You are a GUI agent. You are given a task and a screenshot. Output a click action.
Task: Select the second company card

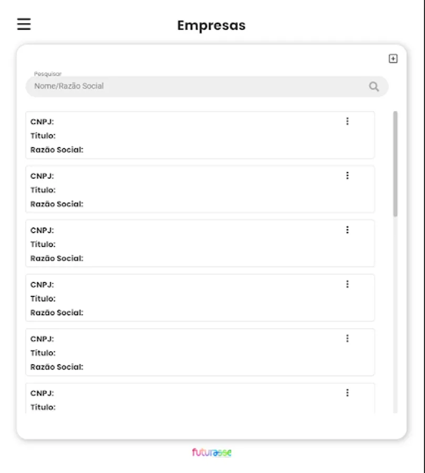click(200, 190)
